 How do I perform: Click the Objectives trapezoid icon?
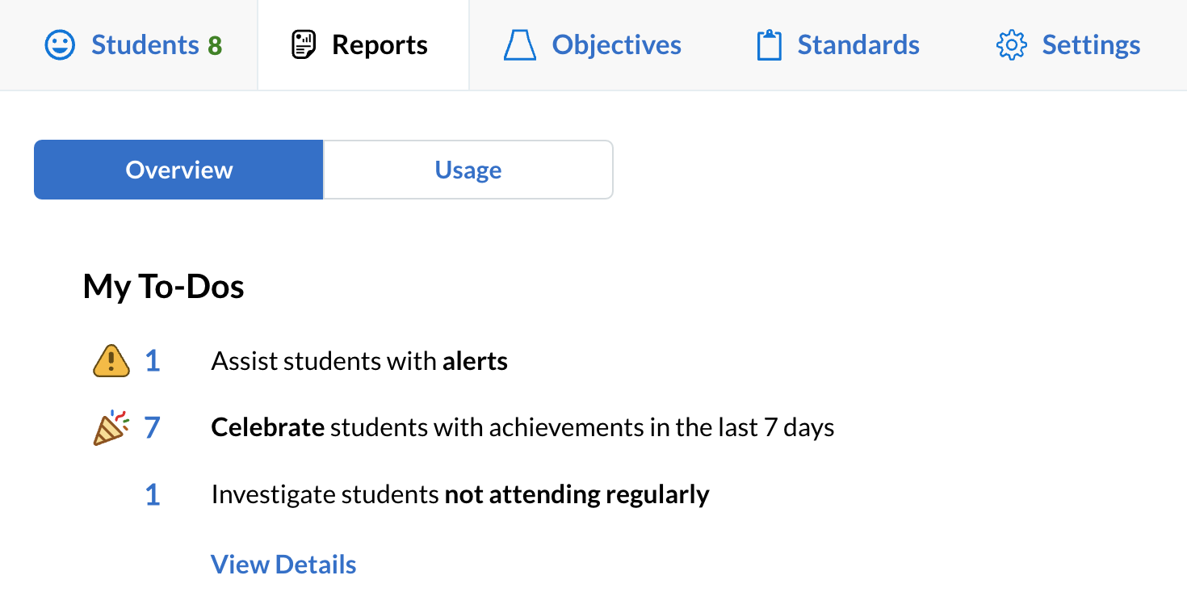520,45
